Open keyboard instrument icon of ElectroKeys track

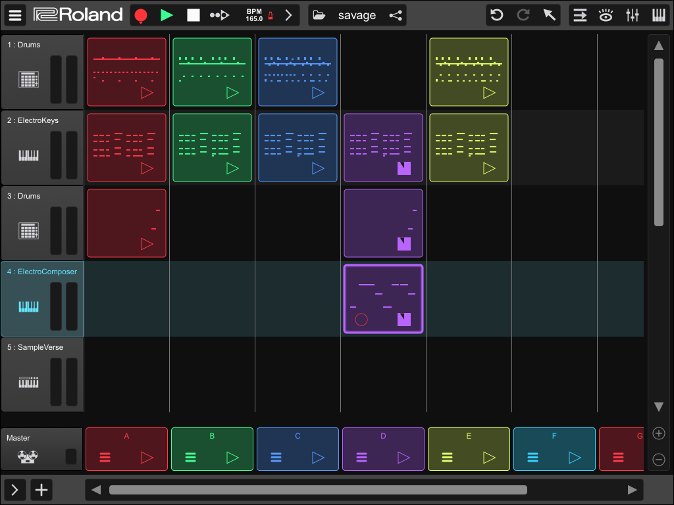coord(29,155)
